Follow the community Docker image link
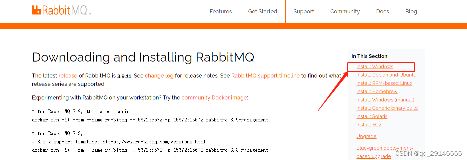Viewport: 467px width, 160px height. point(214,97)
